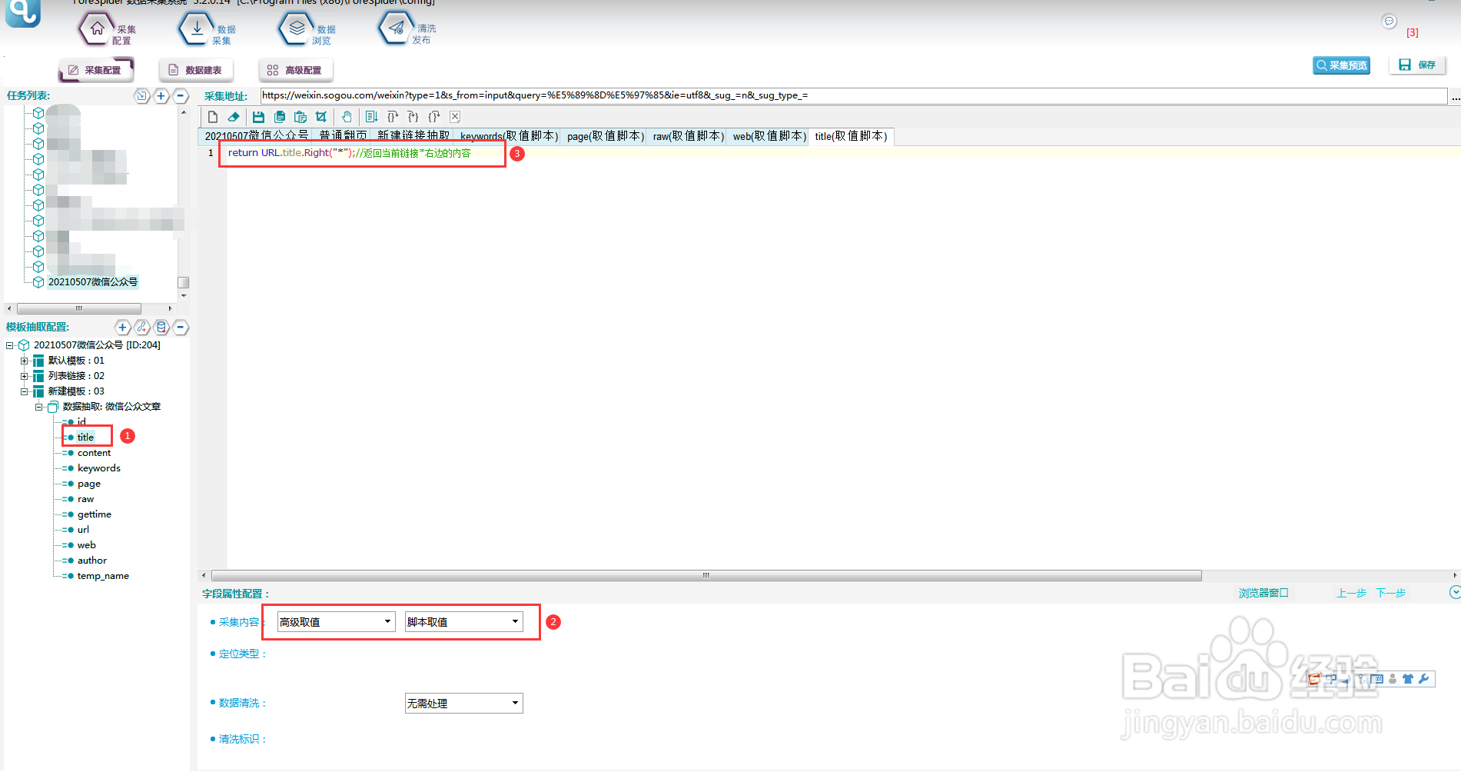
Task: Collapse the 新建模板 : 03 node
Action: [x=25, y=391]
